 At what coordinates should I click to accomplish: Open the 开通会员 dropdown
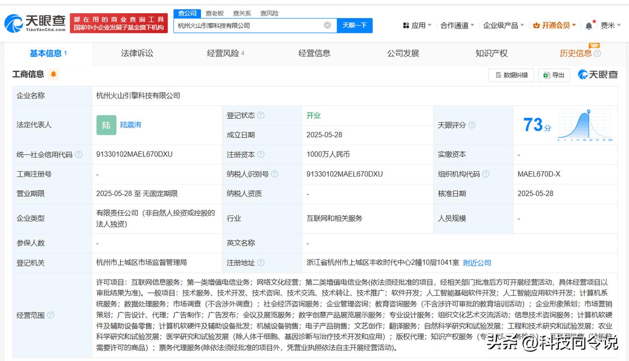click(554, 26)
